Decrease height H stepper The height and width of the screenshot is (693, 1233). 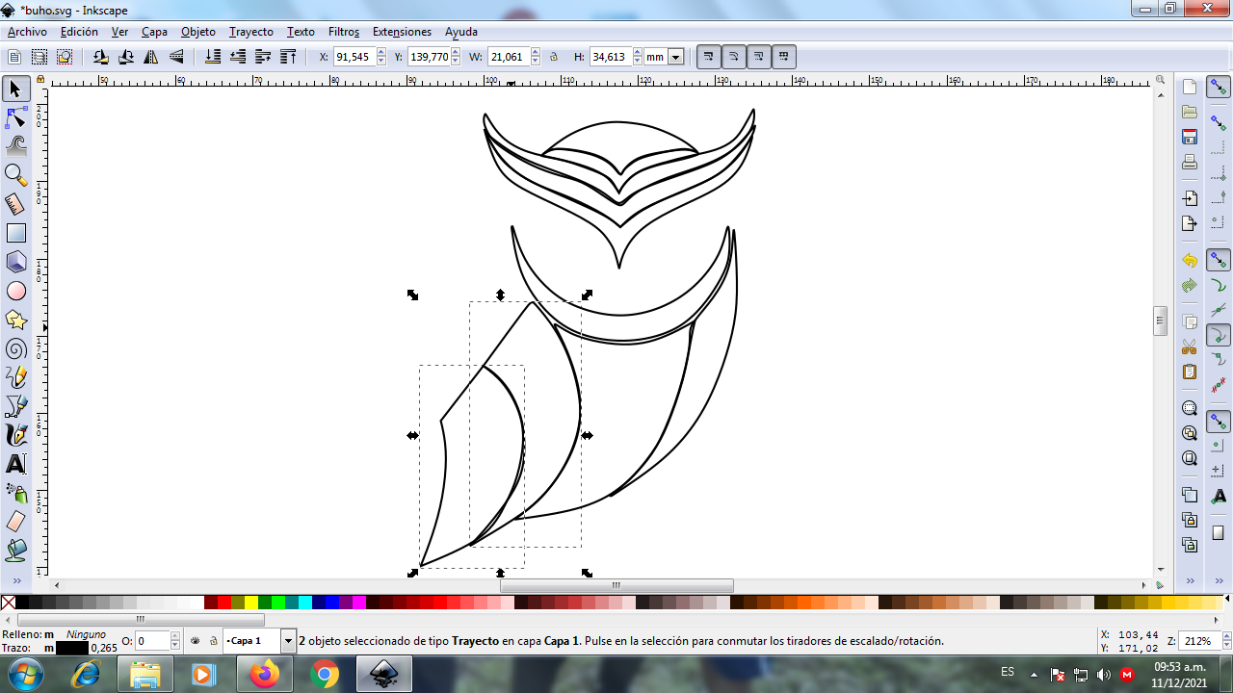[638, 62]
